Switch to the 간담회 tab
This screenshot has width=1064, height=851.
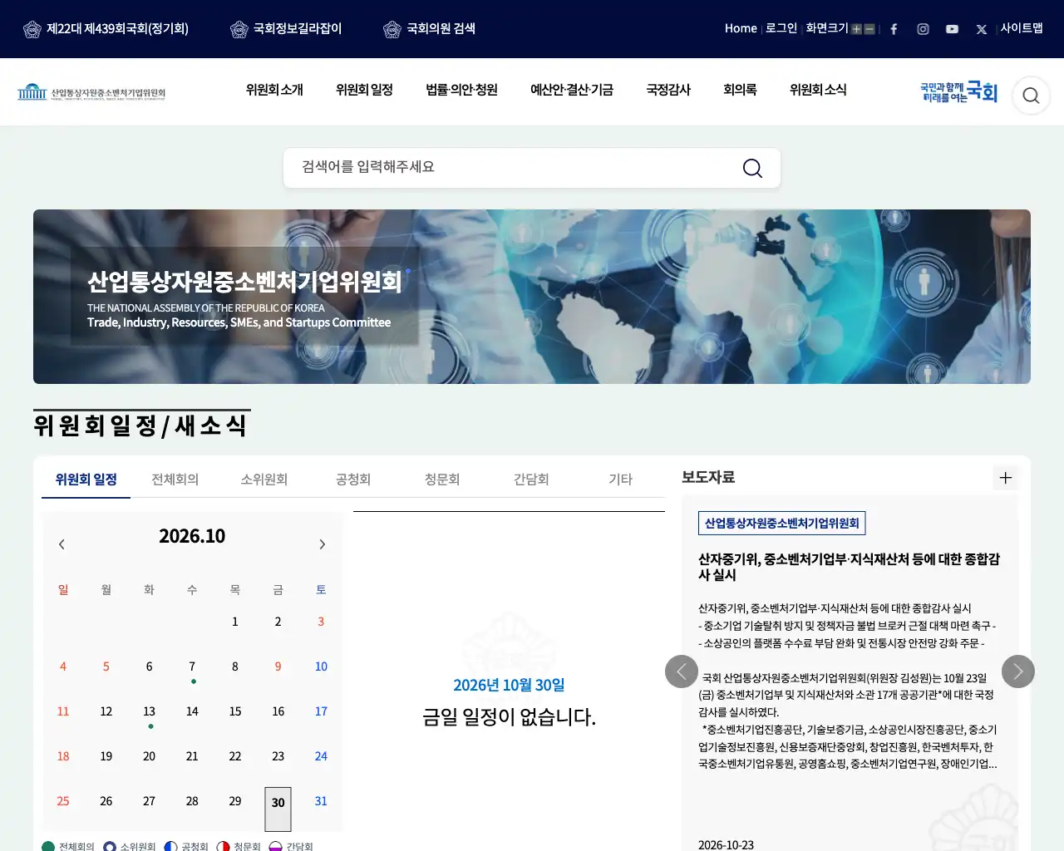tap(531, 480)
